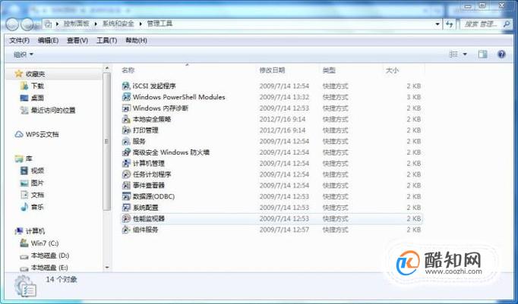Click the Forward navigation arrow
Viewport: 518px width, 304px height.
[27, 24]
